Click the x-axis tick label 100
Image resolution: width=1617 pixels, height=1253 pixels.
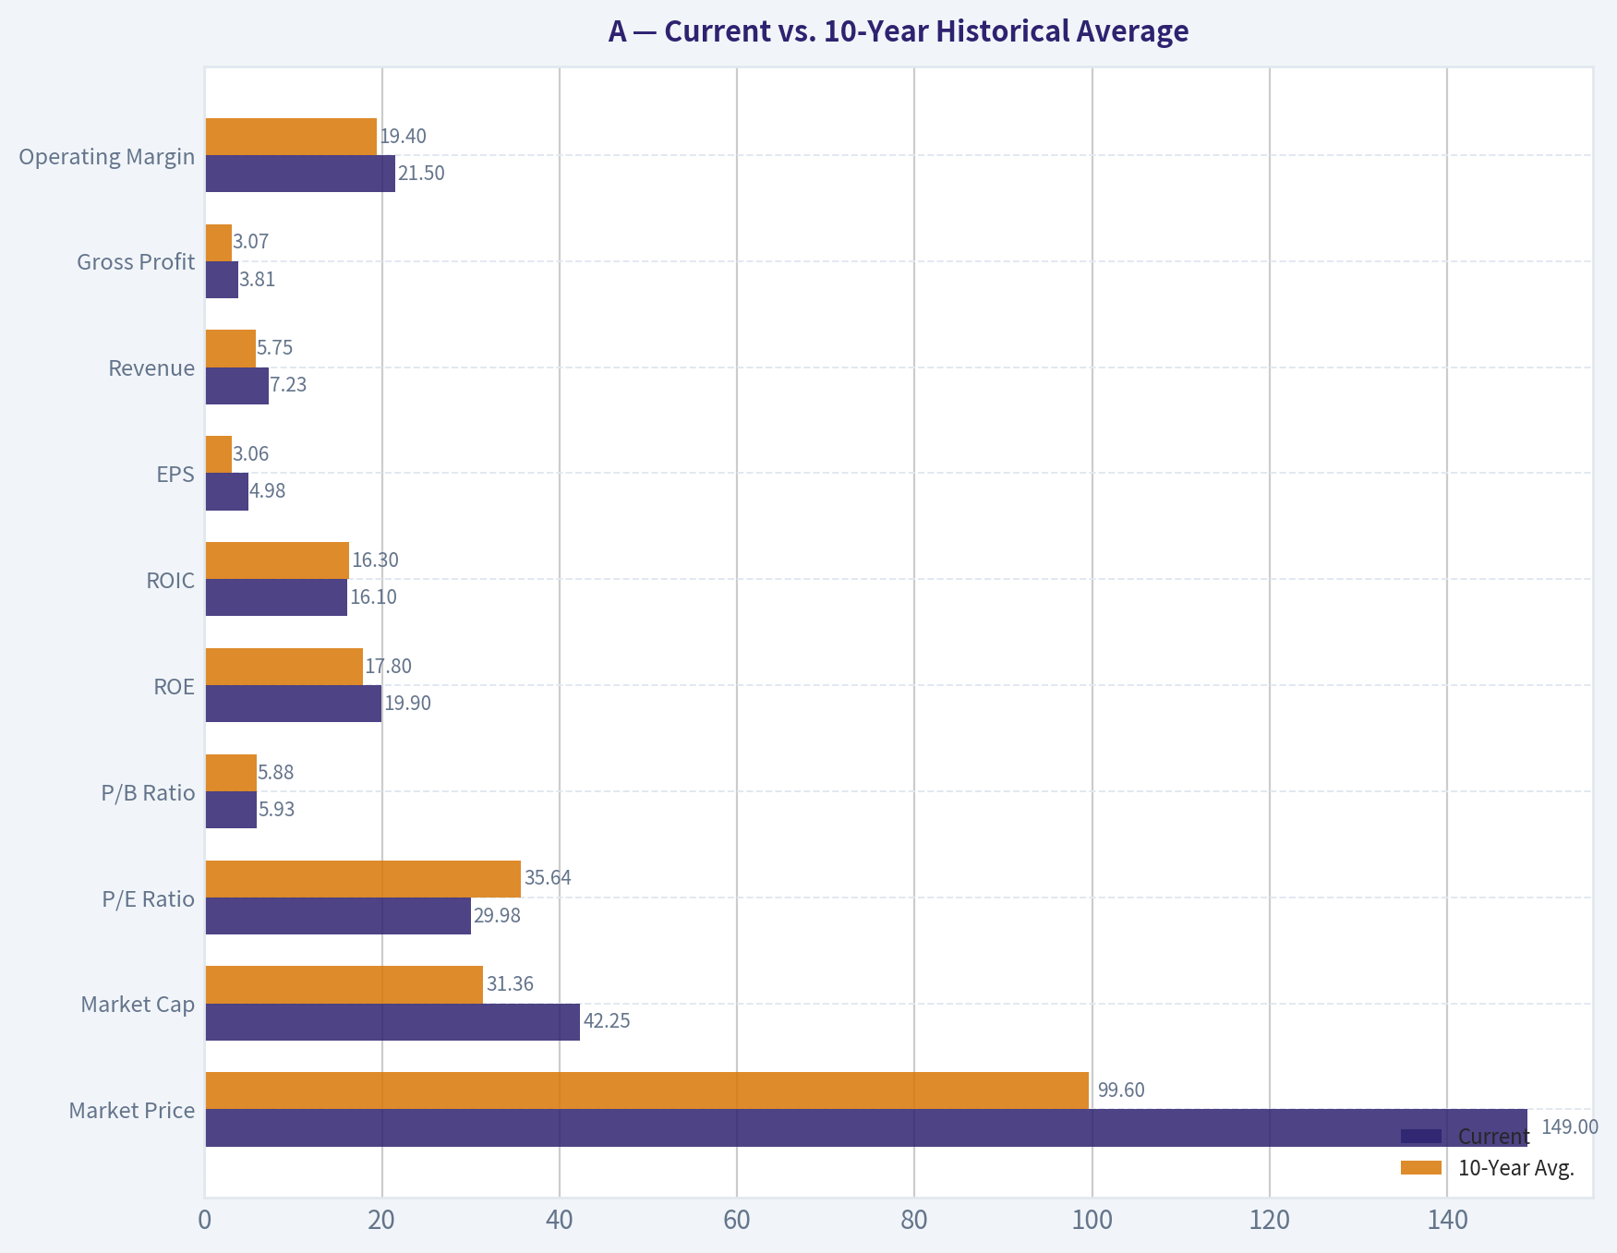click(x=1092, y=1221)
